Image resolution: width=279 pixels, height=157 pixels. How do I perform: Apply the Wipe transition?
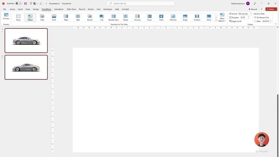click(x=66, y=17)
